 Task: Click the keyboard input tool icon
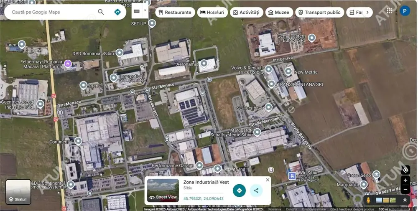coord(137,11)
